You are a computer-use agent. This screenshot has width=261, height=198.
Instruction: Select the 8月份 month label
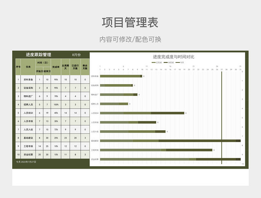[76, 55]
